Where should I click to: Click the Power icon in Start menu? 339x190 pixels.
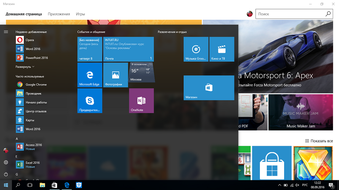(x=6, y=174)
